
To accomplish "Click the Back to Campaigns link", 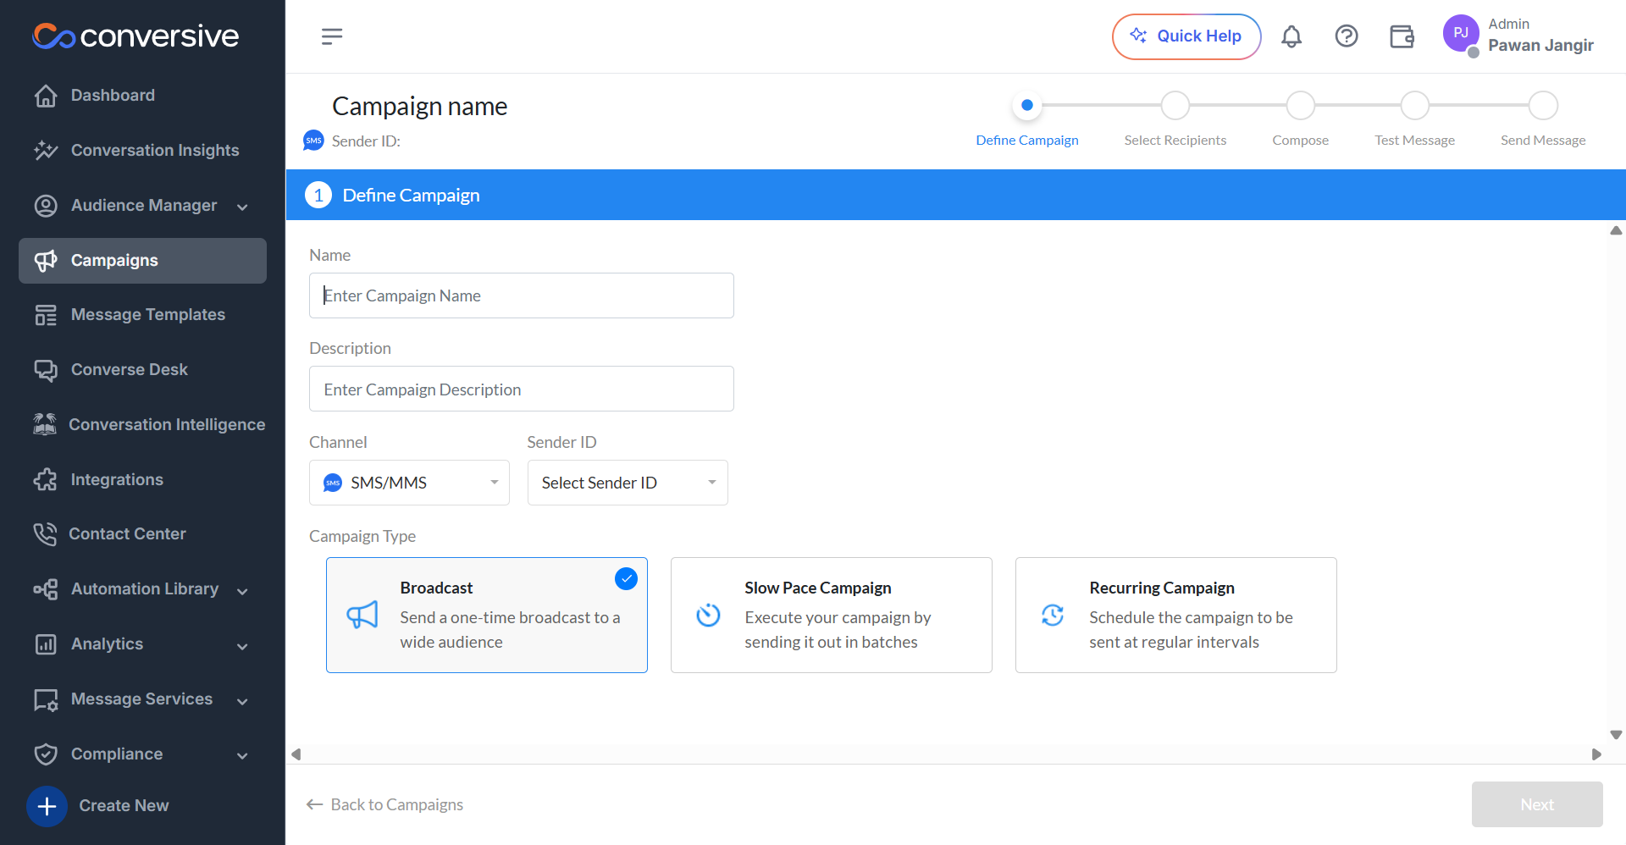I will (385, 805).
